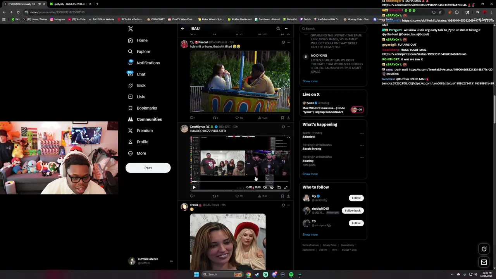This screenshot has width=496, height=279.
Task: Click Show more under Who to follow
Action: click(x=310, y=234)
